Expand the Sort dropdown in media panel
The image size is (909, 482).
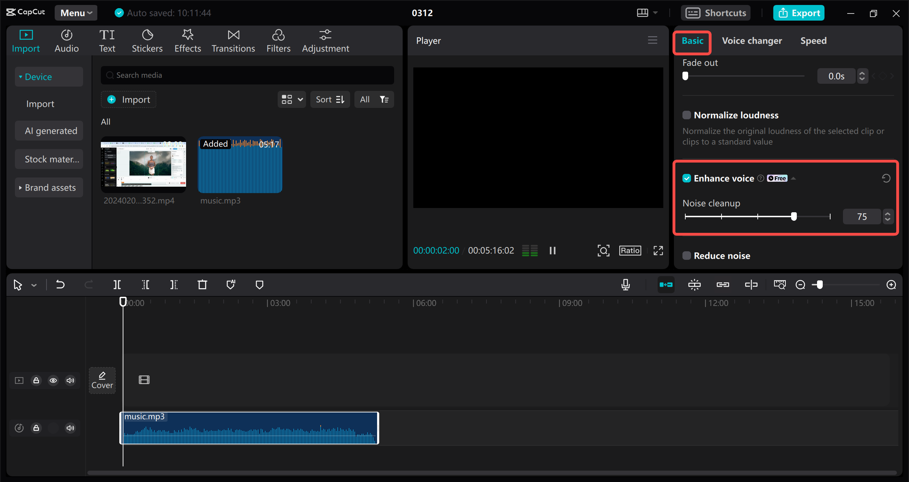click(330, 99)
